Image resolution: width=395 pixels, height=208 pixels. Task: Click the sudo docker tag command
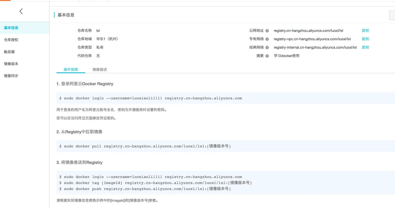[x=155, y=183]
